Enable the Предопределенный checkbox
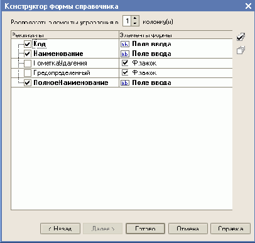255x243 pixels. pos(28,73)
